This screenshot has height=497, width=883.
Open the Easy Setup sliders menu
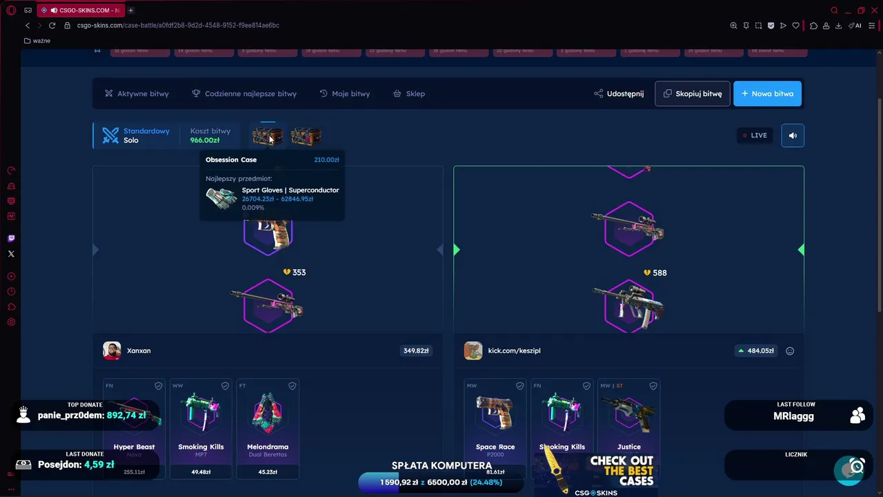click(x=872, y=26)
